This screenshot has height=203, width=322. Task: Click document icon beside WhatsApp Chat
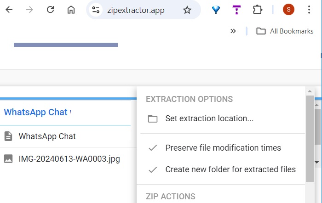pyautogui.click(x=8, y=136)
